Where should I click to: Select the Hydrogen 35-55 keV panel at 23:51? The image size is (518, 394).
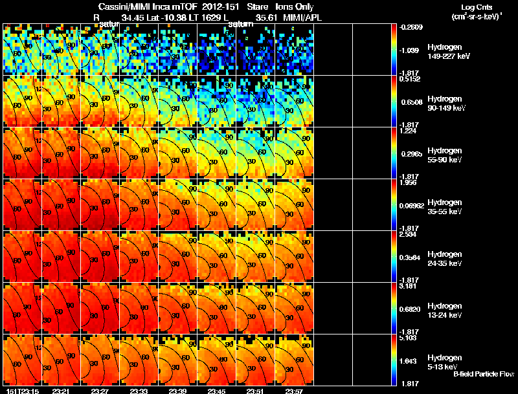pyautogui.click(x=255, y=205)
